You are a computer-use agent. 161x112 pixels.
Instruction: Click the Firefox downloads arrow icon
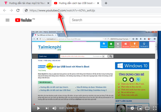pos(141,39)
